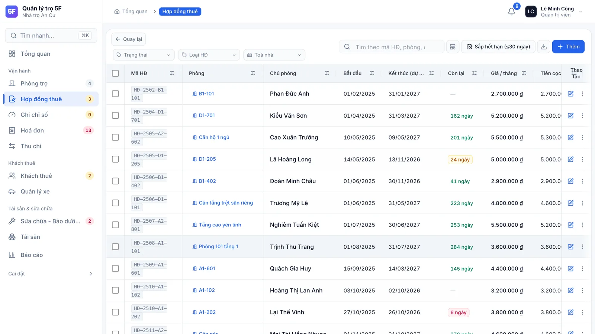Click the Quay lại button
This screenshot has width=595, height=334.
point(129,39)
